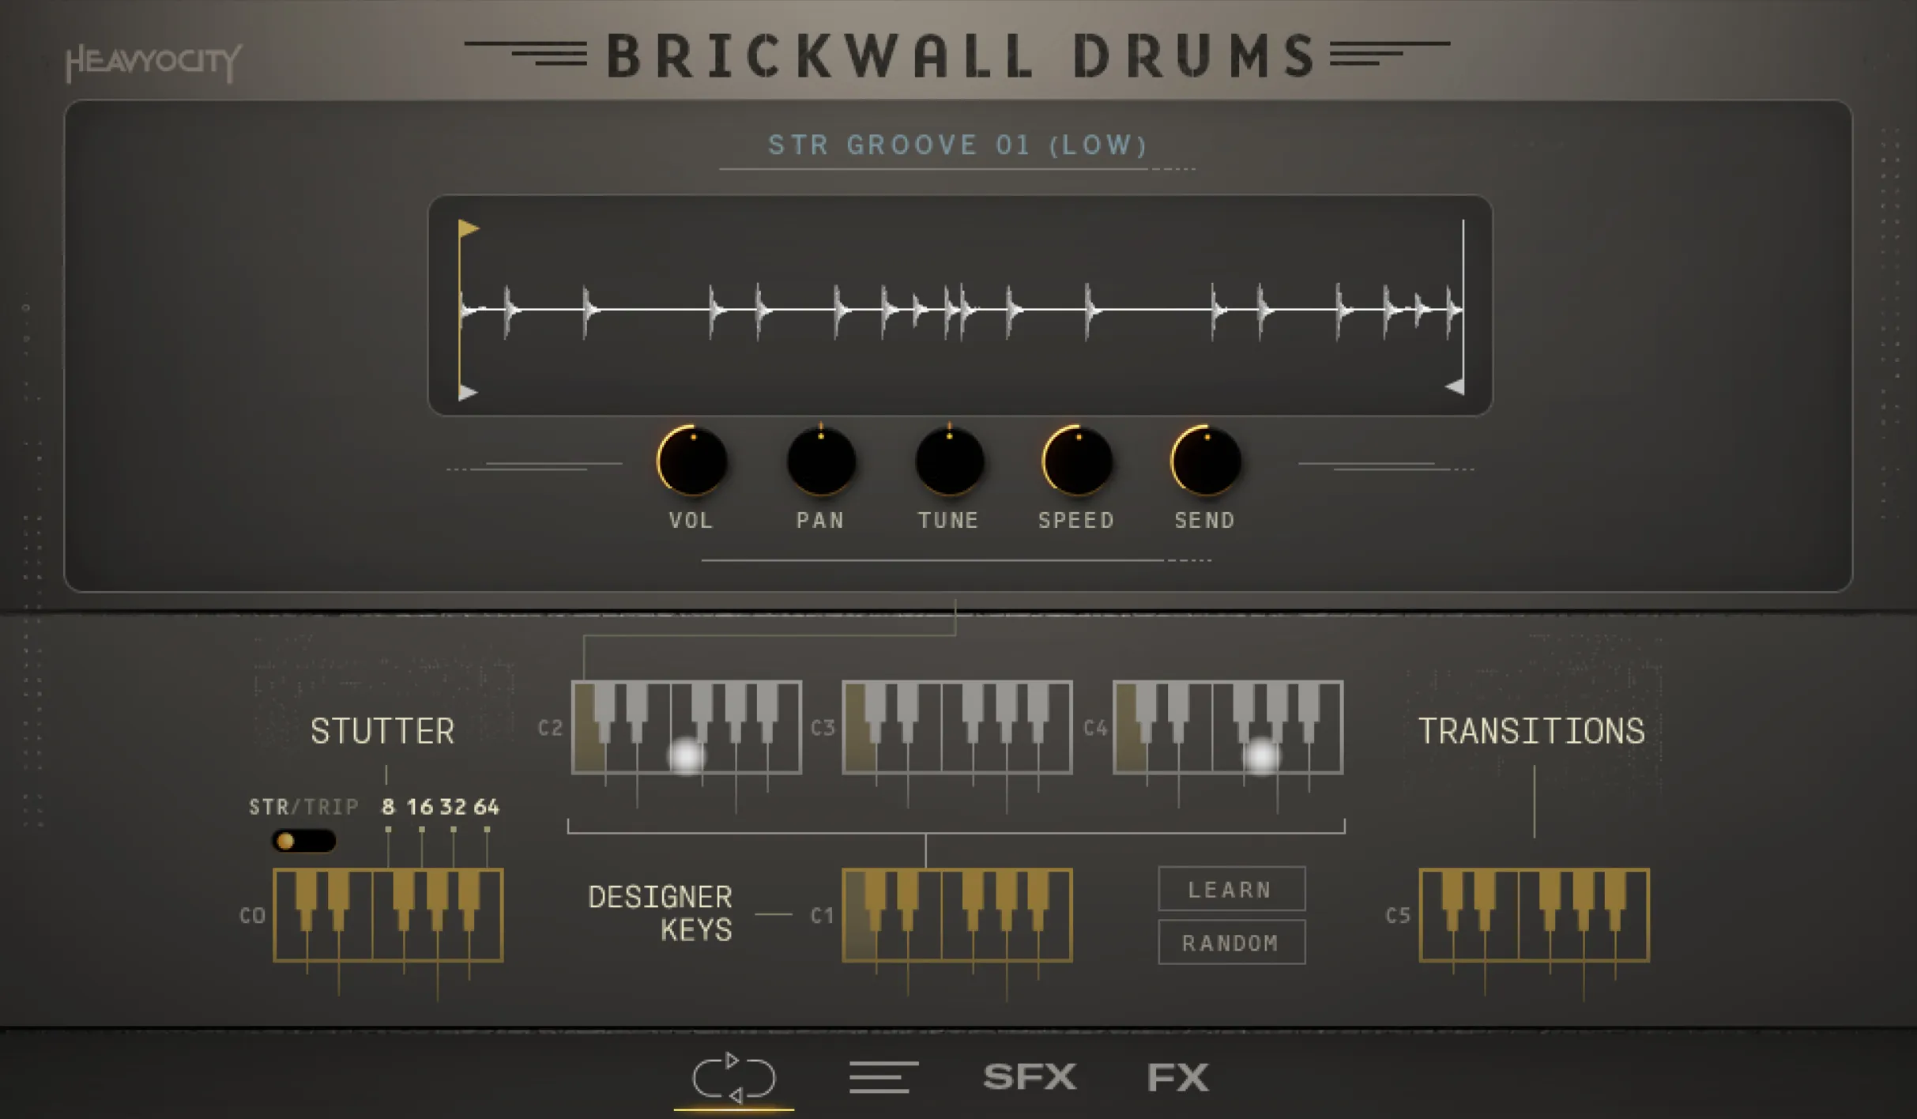The width and height of the screenshot is (1917, 1119).
Task: Click the PAN knob
Action: click(821, 461)
